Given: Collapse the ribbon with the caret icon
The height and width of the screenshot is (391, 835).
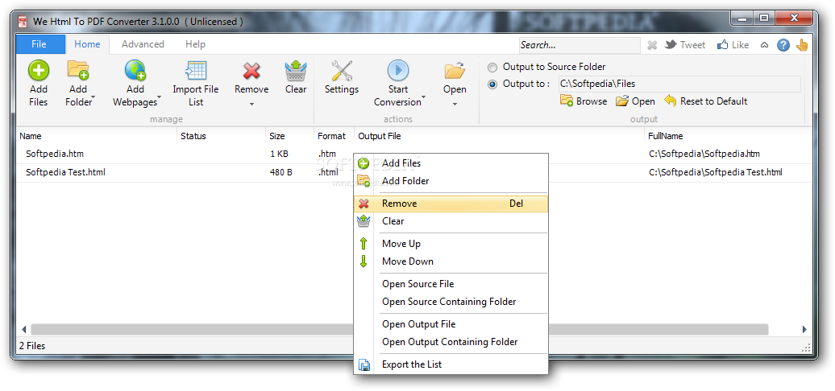Looking at the screenshot, I should (764, 45).
